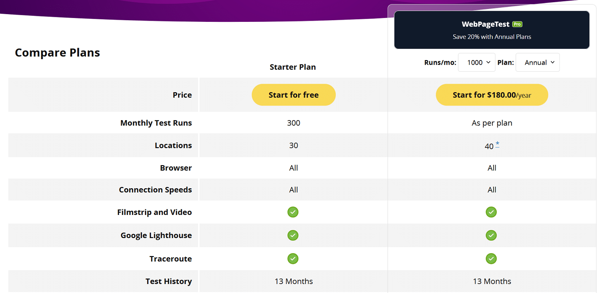Click Pro plan Google Lighthouse checkmark

click(491, 236)
